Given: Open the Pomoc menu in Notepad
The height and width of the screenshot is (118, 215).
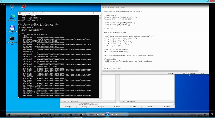Looking at the screenshot, I should pyautogui.click(x=123, y=7).
